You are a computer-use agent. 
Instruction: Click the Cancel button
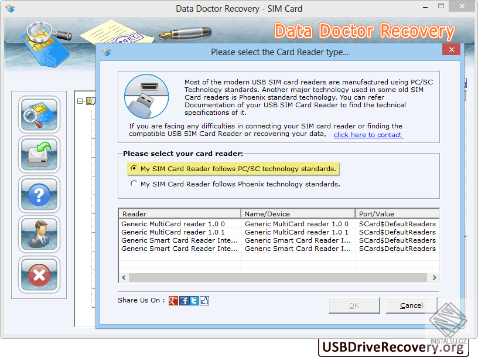(411, 305)
